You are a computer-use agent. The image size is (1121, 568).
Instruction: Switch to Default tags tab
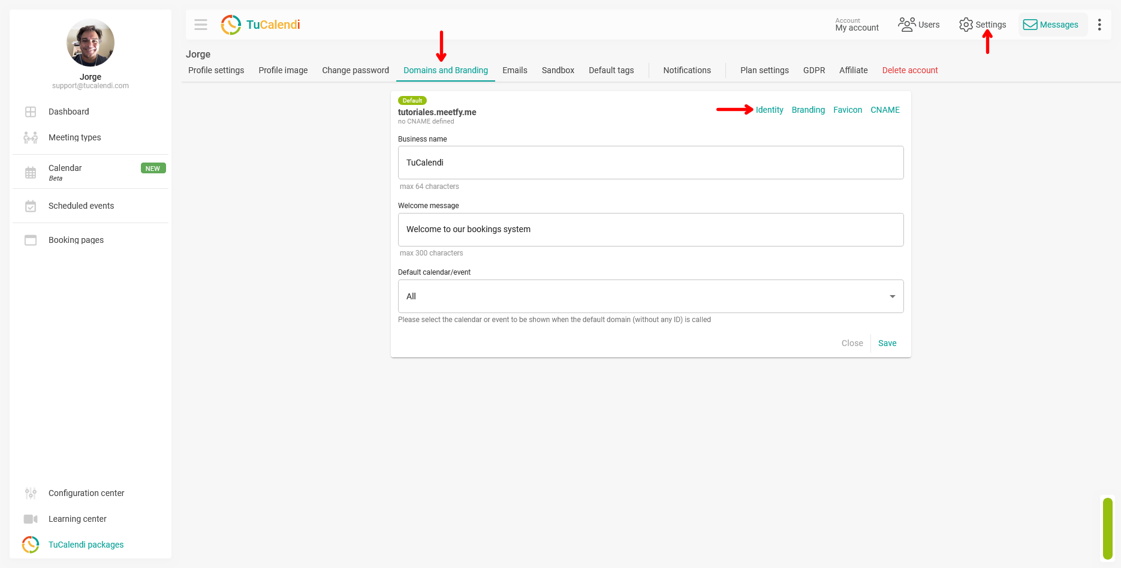coord(611,70)
